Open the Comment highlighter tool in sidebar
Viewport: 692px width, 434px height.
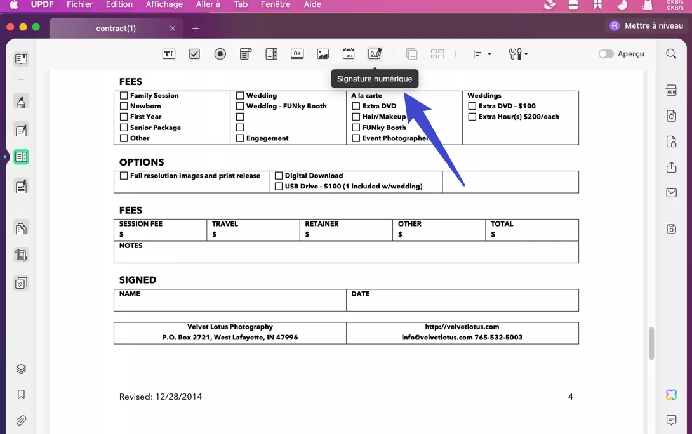point(21,102)
